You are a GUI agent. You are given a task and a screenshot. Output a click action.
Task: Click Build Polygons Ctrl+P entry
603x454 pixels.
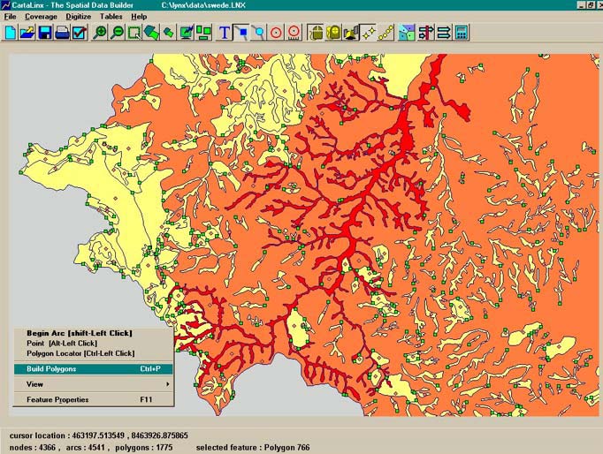coord(94,368)
